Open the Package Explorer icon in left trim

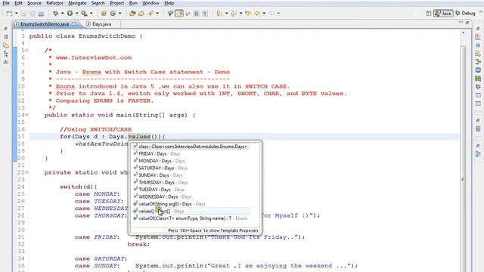click(5, 37)
